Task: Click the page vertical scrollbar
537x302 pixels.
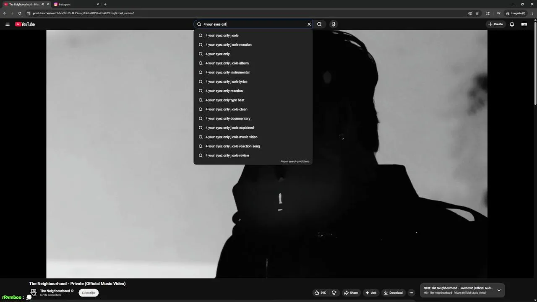Action: pyautogui.click(x=535, y=63)
